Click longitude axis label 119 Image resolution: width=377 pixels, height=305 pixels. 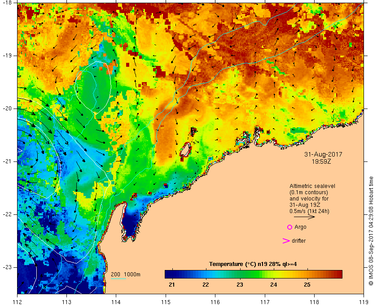pyautogui.click(x=364, y=302)
